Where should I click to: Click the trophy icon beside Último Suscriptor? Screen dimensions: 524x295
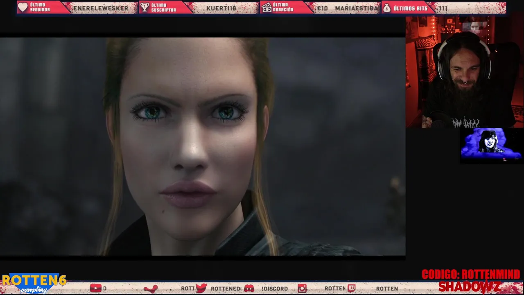[145, 7]
